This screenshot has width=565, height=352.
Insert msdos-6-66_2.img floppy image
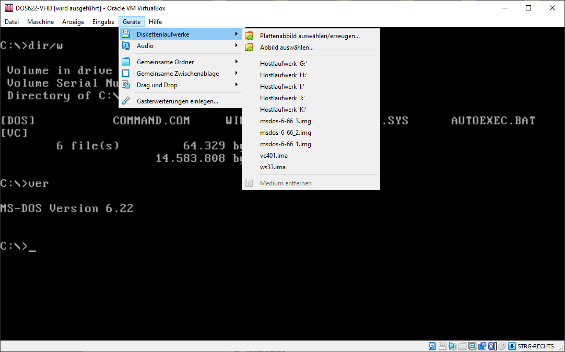point(311,133)
